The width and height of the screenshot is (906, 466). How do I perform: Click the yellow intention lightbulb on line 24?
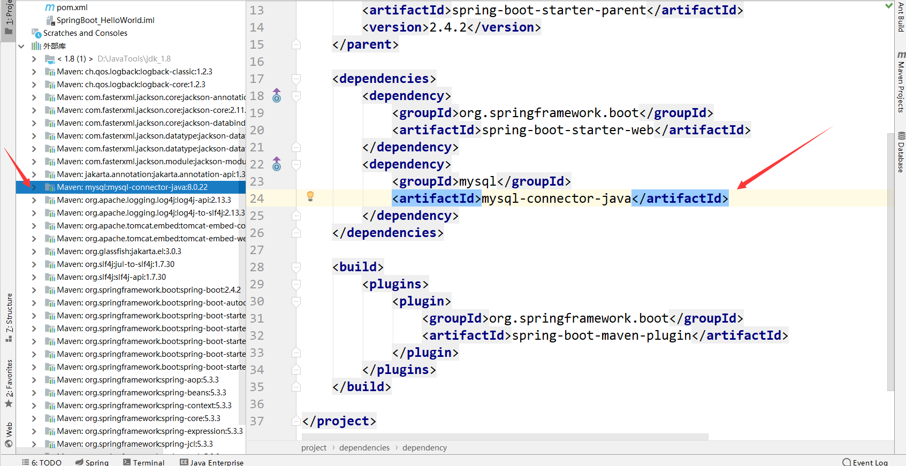point(310,196)
